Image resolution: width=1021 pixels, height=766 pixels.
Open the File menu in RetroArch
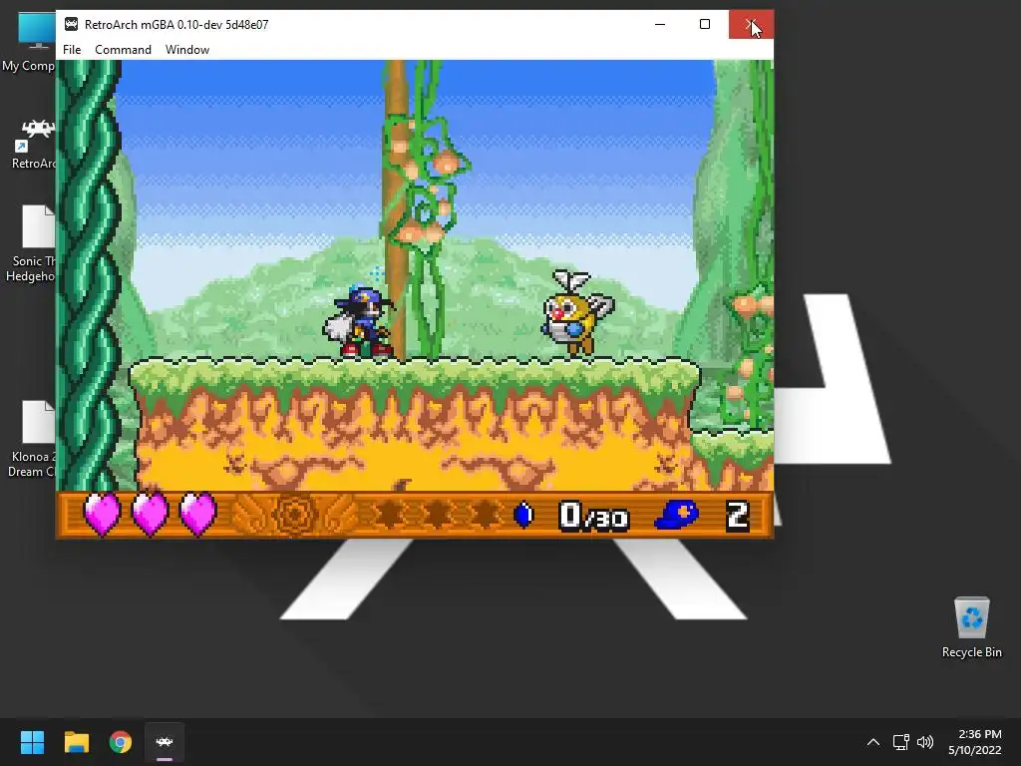[72, 50]
